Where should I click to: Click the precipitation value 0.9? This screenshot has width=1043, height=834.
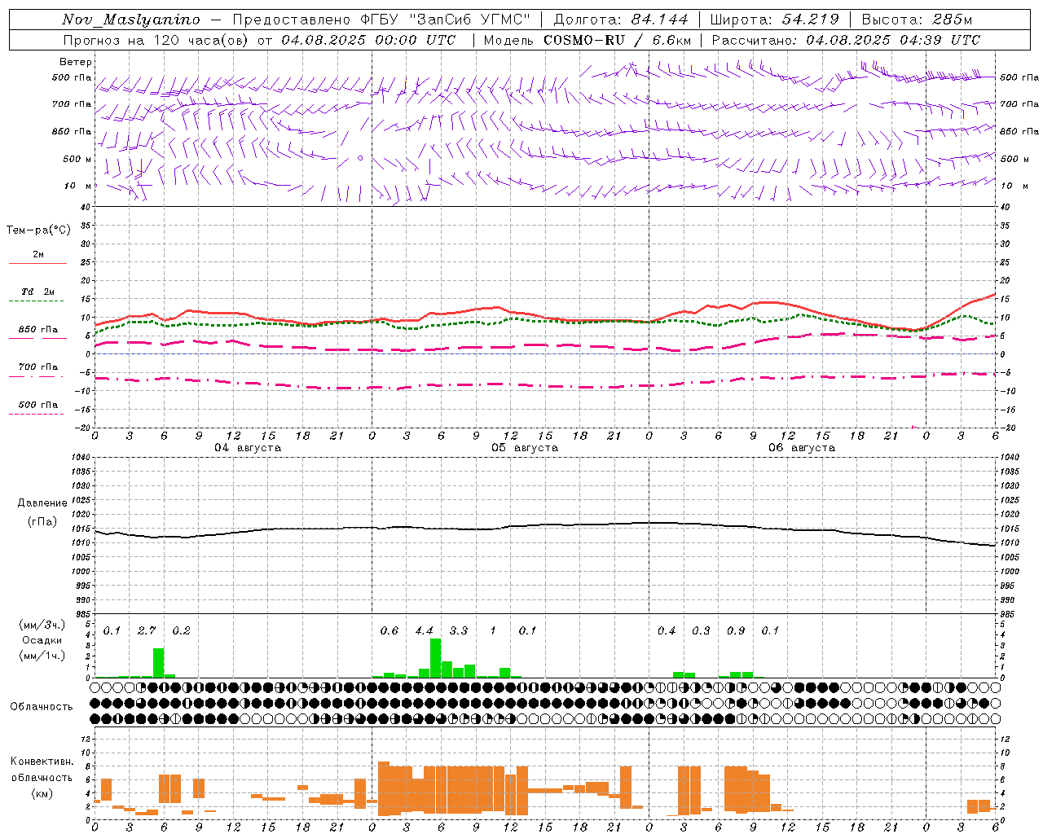(x=736, y=630)
